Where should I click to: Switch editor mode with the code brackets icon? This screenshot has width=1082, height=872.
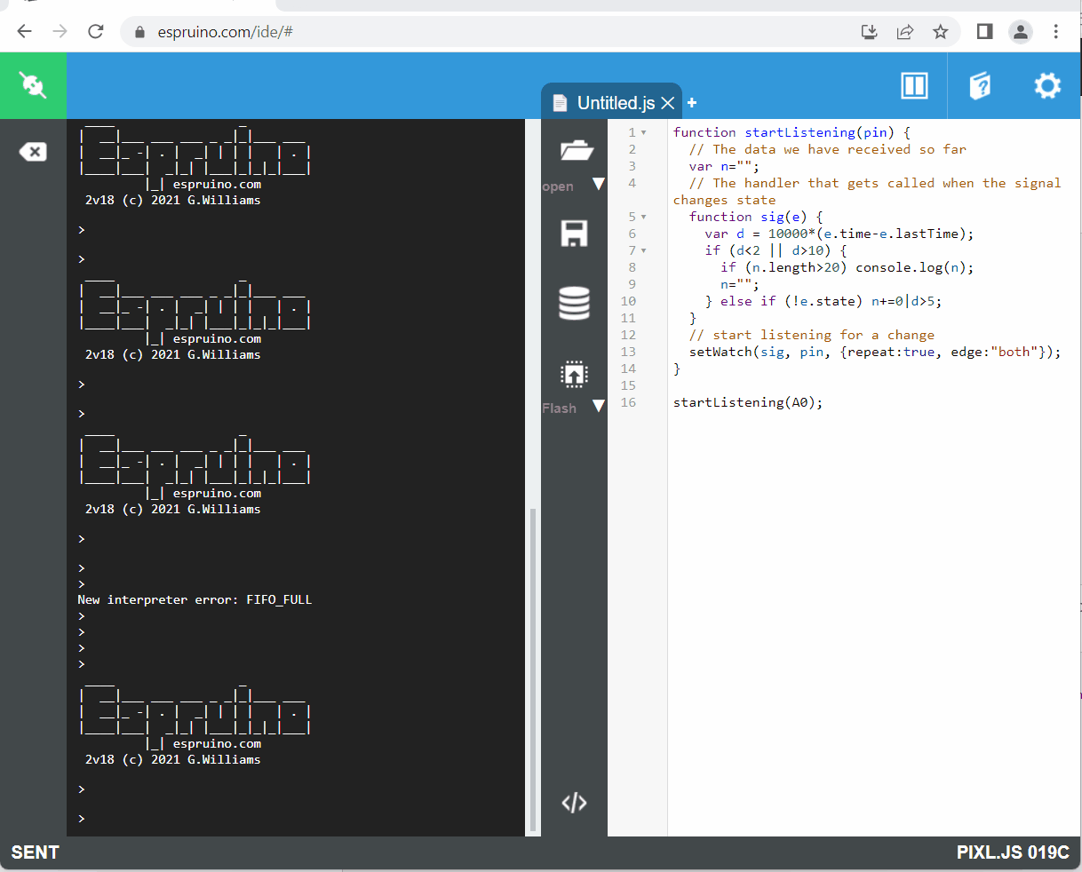click(x=574, y=803)
